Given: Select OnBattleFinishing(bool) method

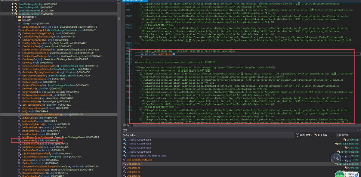Looking at the screenshot, I should pyautogui.click(x=45, y=147).
